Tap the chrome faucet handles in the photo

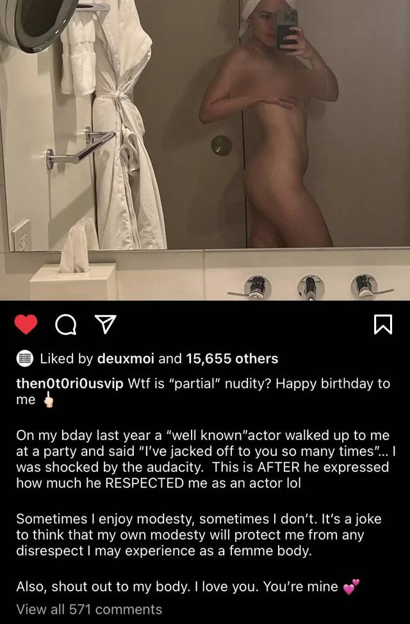[311, 287]
